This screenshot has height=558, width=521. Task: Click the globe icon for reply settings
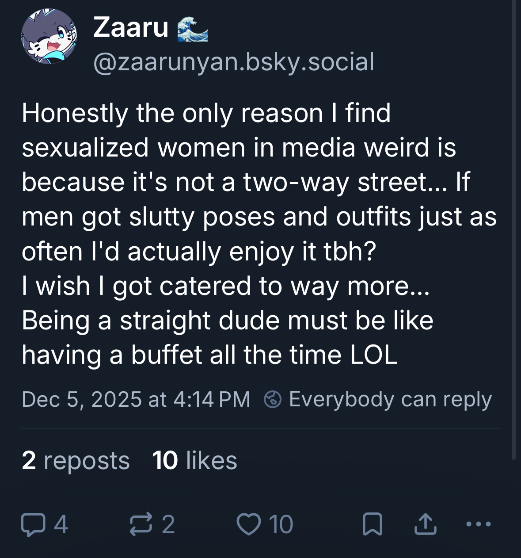[x=273, y=399]
